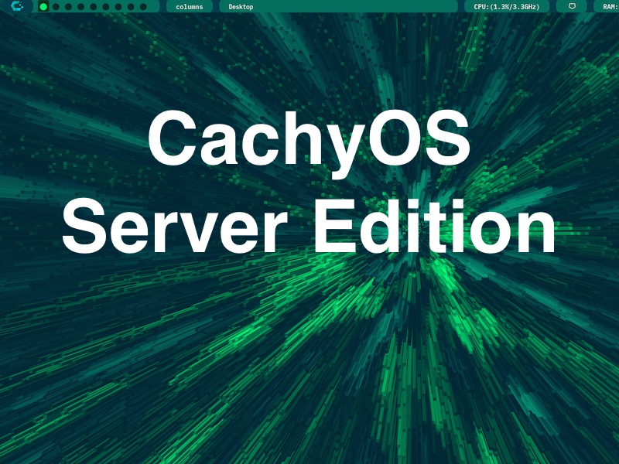This screenshot has height=464, width=619.
Task: Switch to the ninth workspace dot
Action: point(143,7)
